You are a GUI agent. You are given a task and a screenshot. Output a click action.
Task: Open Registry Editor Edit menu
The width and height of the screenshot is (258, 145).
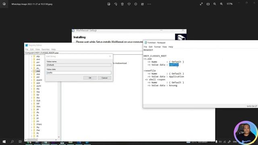(x=32, y=49)
